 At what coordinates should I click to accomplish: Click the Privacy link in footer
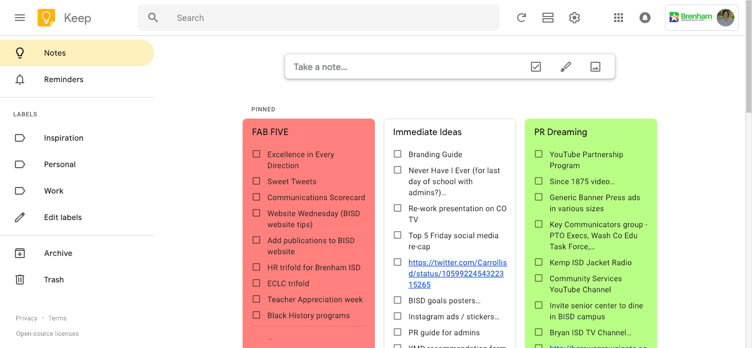pyautogui.click(x=26, y=318)
